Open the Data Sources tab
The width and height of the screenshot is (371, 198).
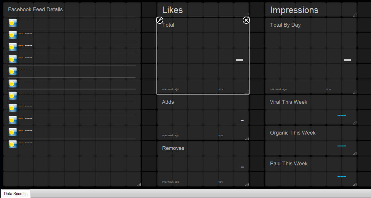(16, 194)
